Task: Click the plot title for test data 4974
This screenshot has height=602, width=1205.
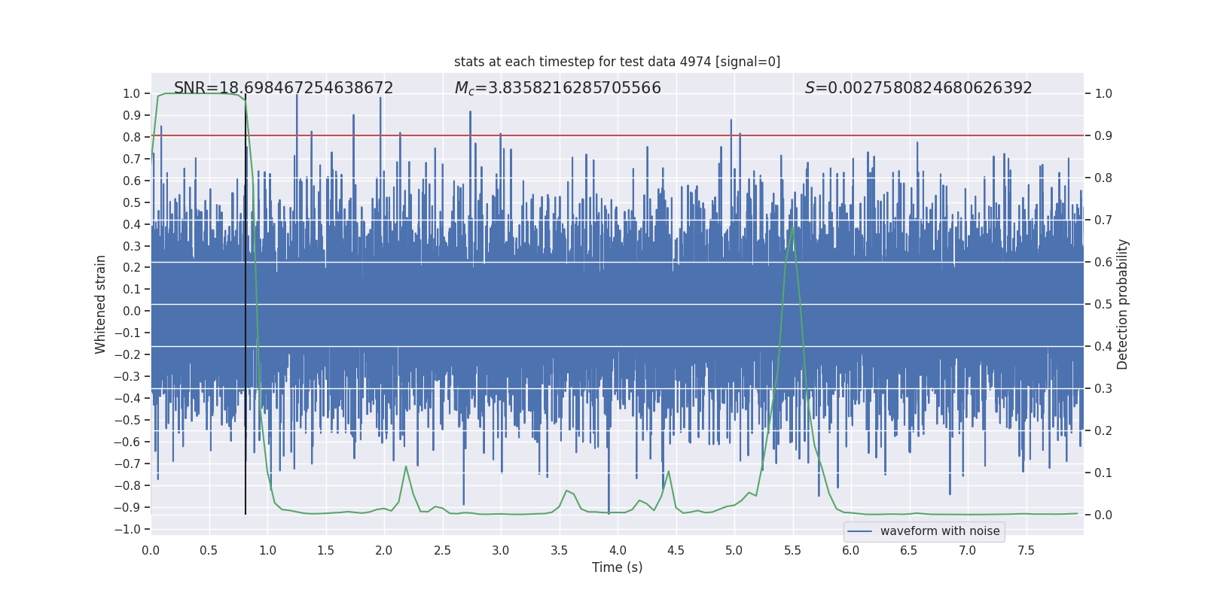Action: coord(617,62)
